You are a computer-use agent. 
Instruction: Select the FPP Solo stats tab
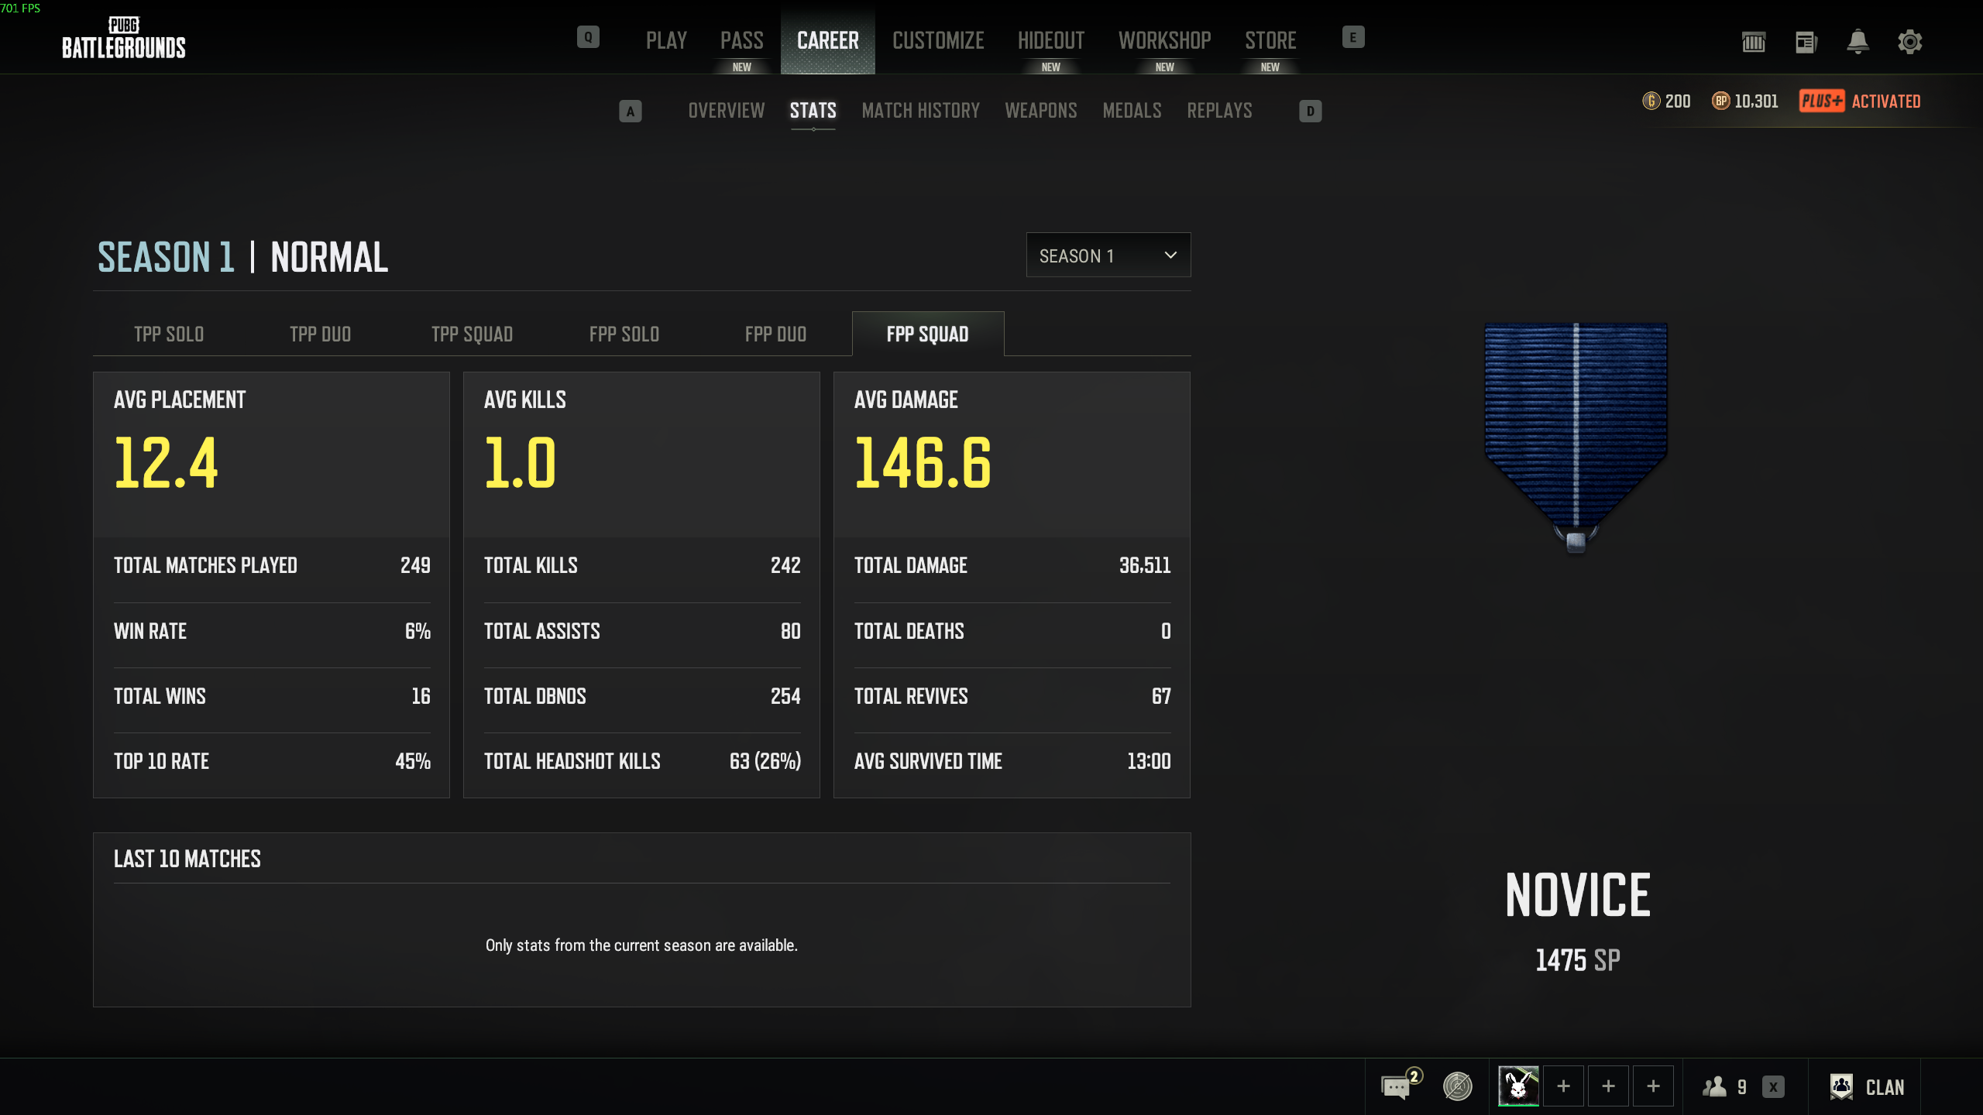click(x=624, y=334)
